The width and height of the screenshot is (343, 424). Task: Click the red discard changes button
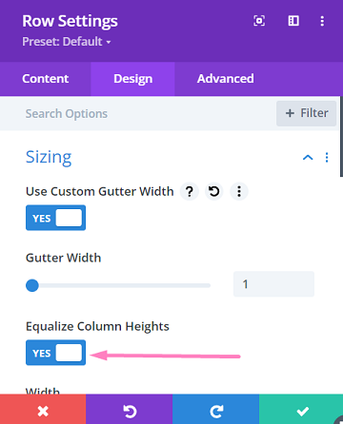pyautogui.click(x=43, y=410)
